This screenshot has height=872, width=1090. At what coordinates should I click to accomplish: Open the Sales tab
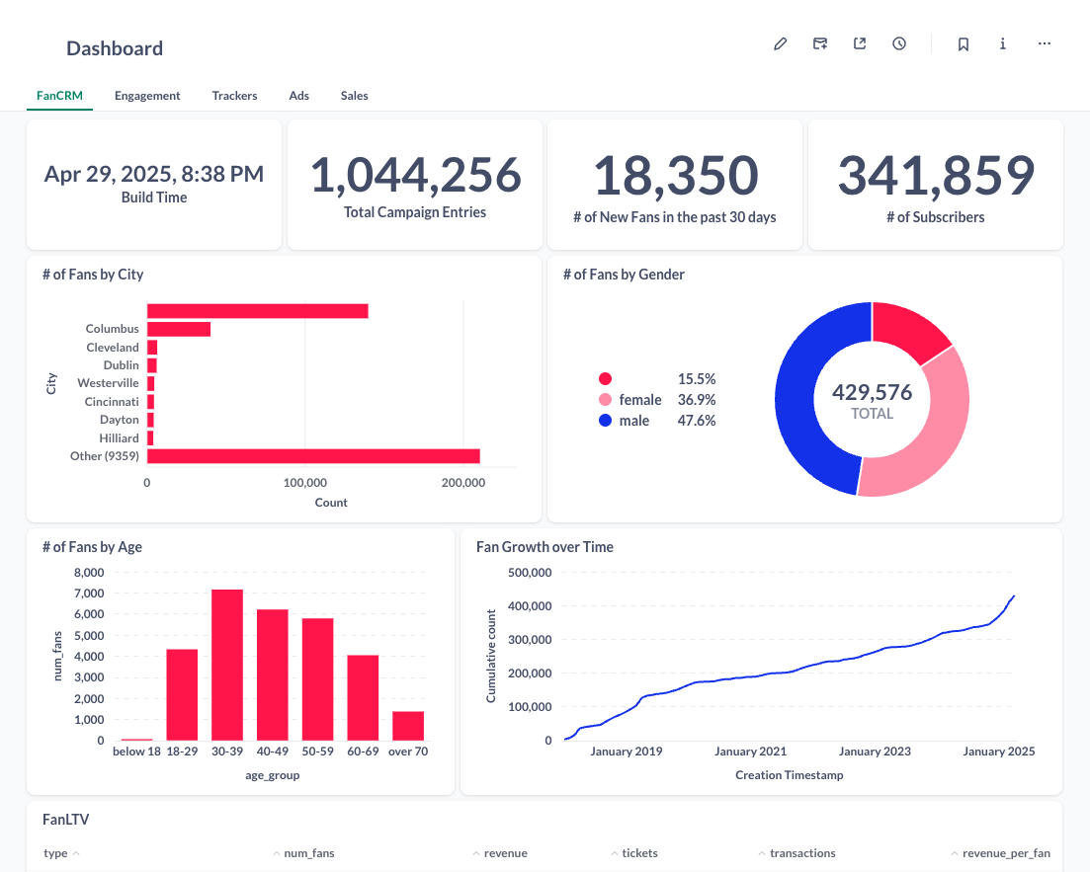[x=354, y=96]
